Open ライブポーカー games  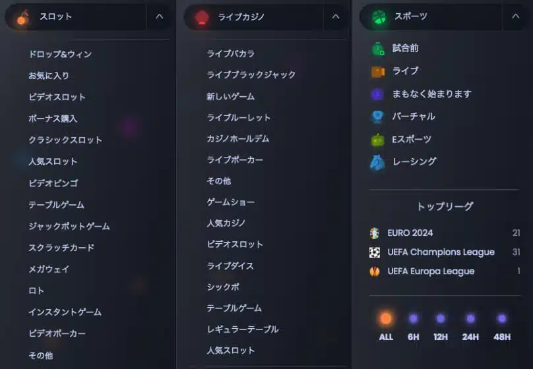[235, 160]
